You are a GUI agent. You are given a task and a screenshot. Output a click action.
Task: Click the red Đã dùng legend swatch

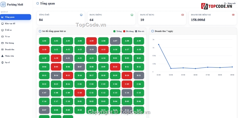124,31
